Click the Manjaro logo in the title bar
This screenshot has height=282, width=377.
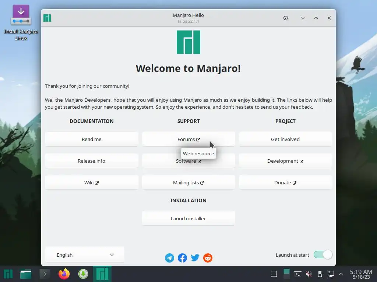click(47, 18)
